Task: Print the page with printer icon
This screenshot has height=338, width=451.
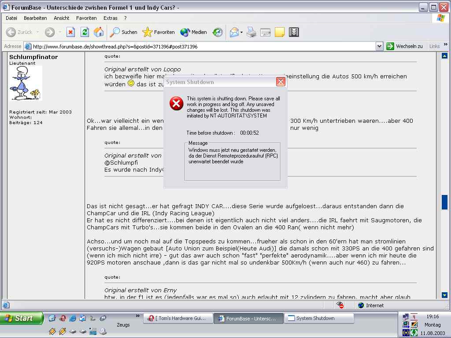Action: (x=251, y=32)
